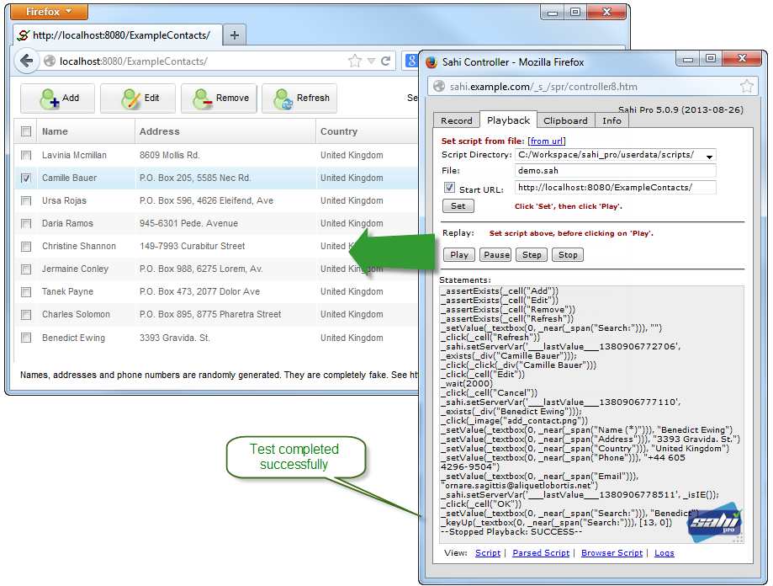This screenshot has height=586, width=773.
Task: Click the site identity globe beside localhost address
Action: click(x=50, y=61)
